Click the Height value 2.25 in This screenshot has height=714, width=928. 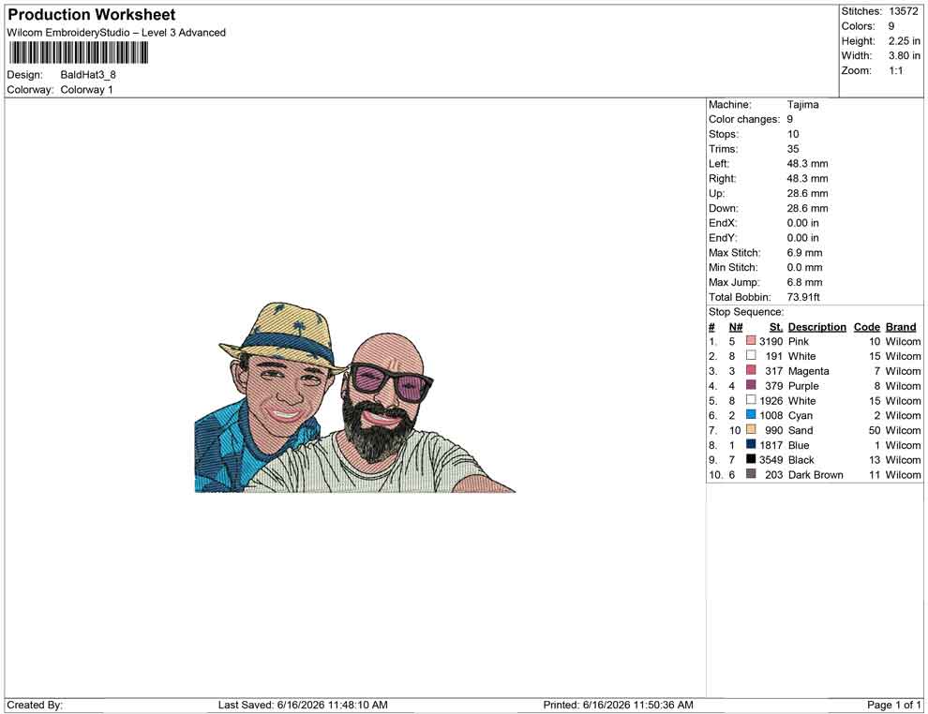905,41
